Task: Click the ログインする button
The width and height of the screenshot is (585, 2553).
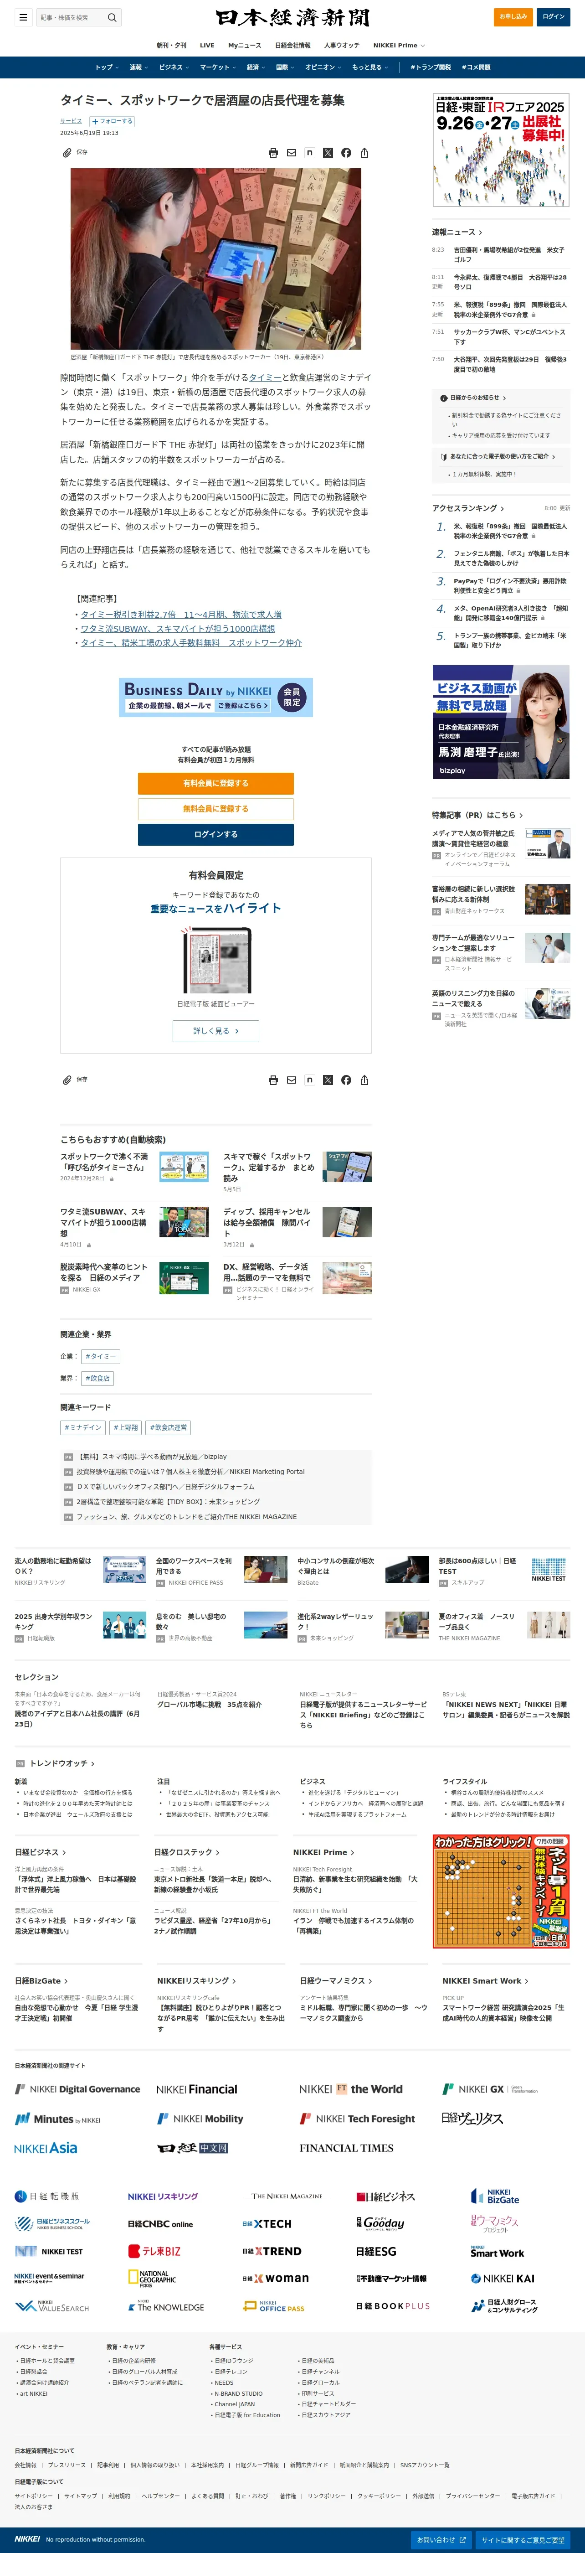Action: (x=216, y=834)
